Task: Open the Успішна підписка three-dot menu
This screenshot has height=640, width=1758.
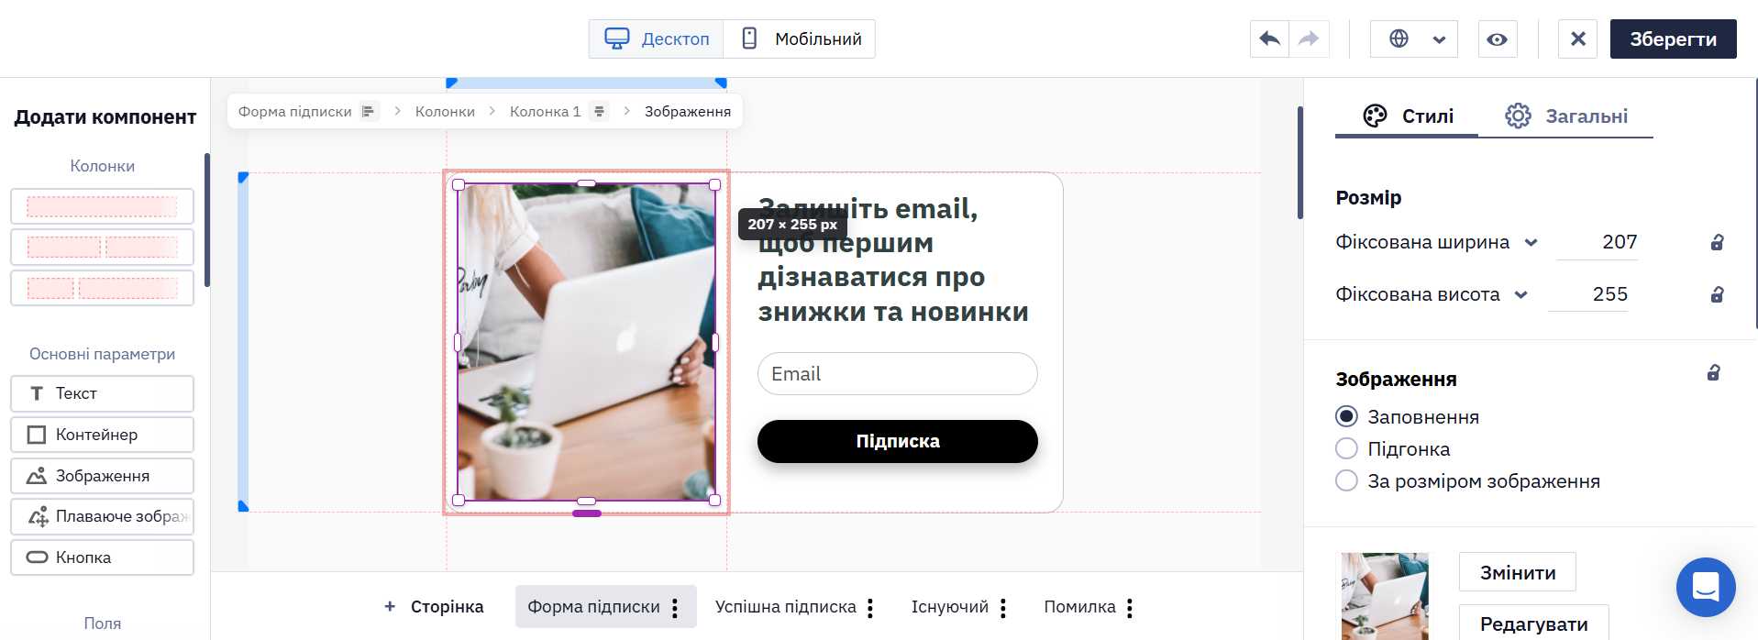Action: pyautogui.click(x=870, y=608)
